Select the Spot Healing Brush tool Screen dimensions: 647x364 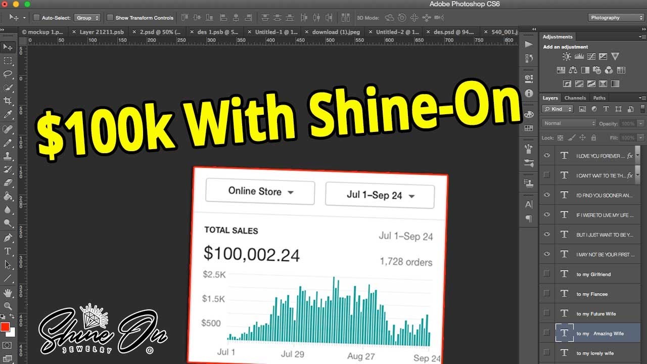8,130
